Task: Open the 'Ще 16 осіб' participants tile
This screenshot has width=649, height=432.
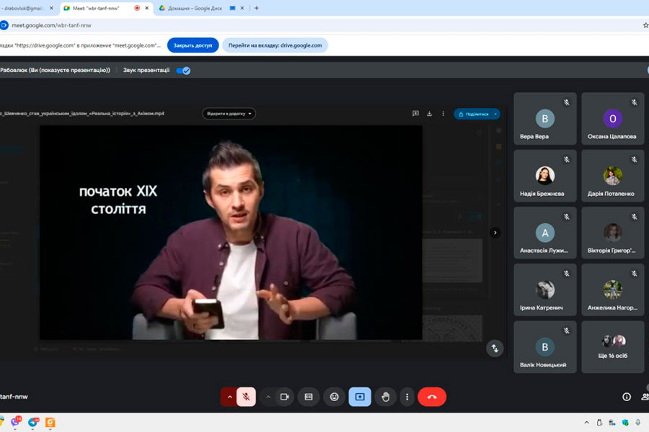Action: point(612,347)
